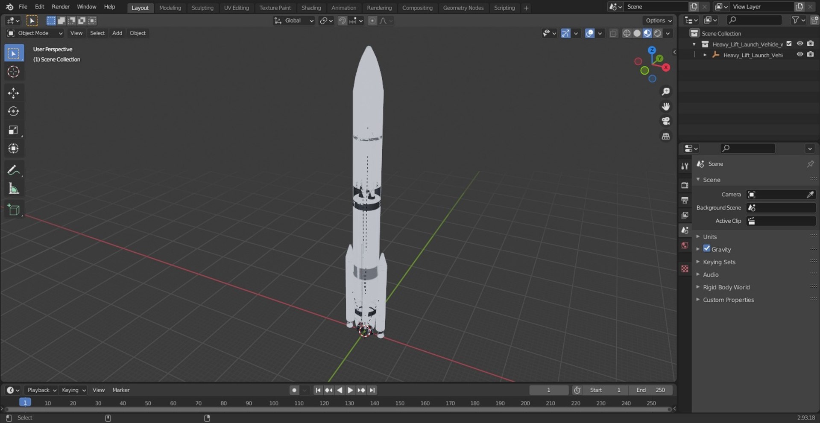Open the Options dropdown
The height and width of the screenshot is (423, 820).
click(658, 20)
